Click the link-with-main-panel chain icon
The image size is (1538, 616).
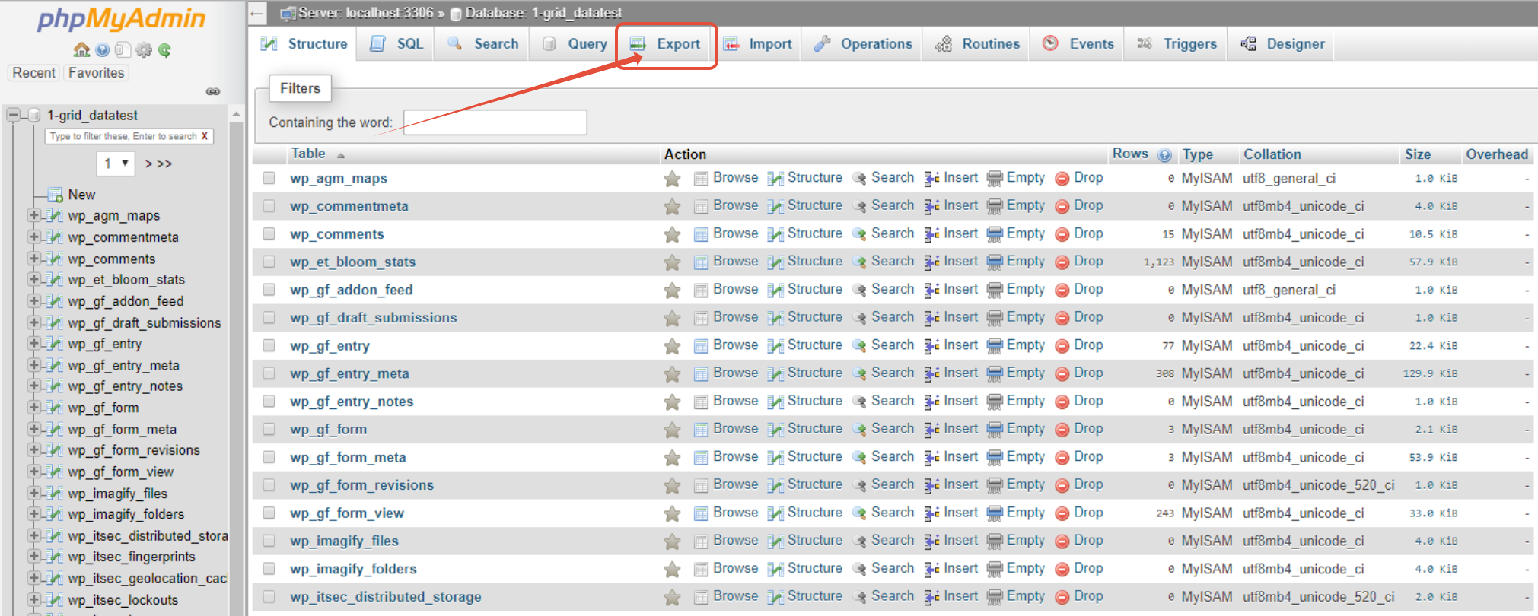213,91
